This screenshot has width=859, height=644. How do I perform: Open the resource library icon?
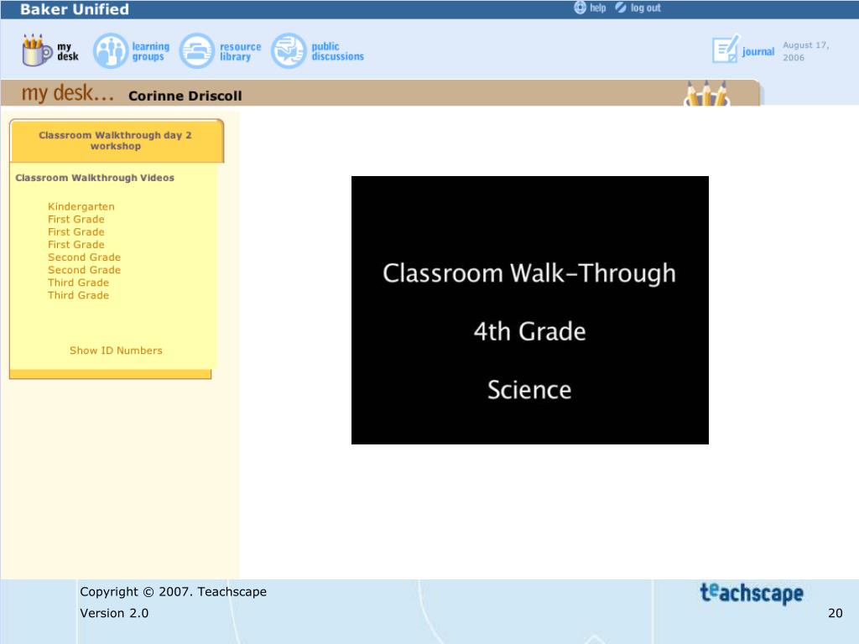(x=196, y=51)
